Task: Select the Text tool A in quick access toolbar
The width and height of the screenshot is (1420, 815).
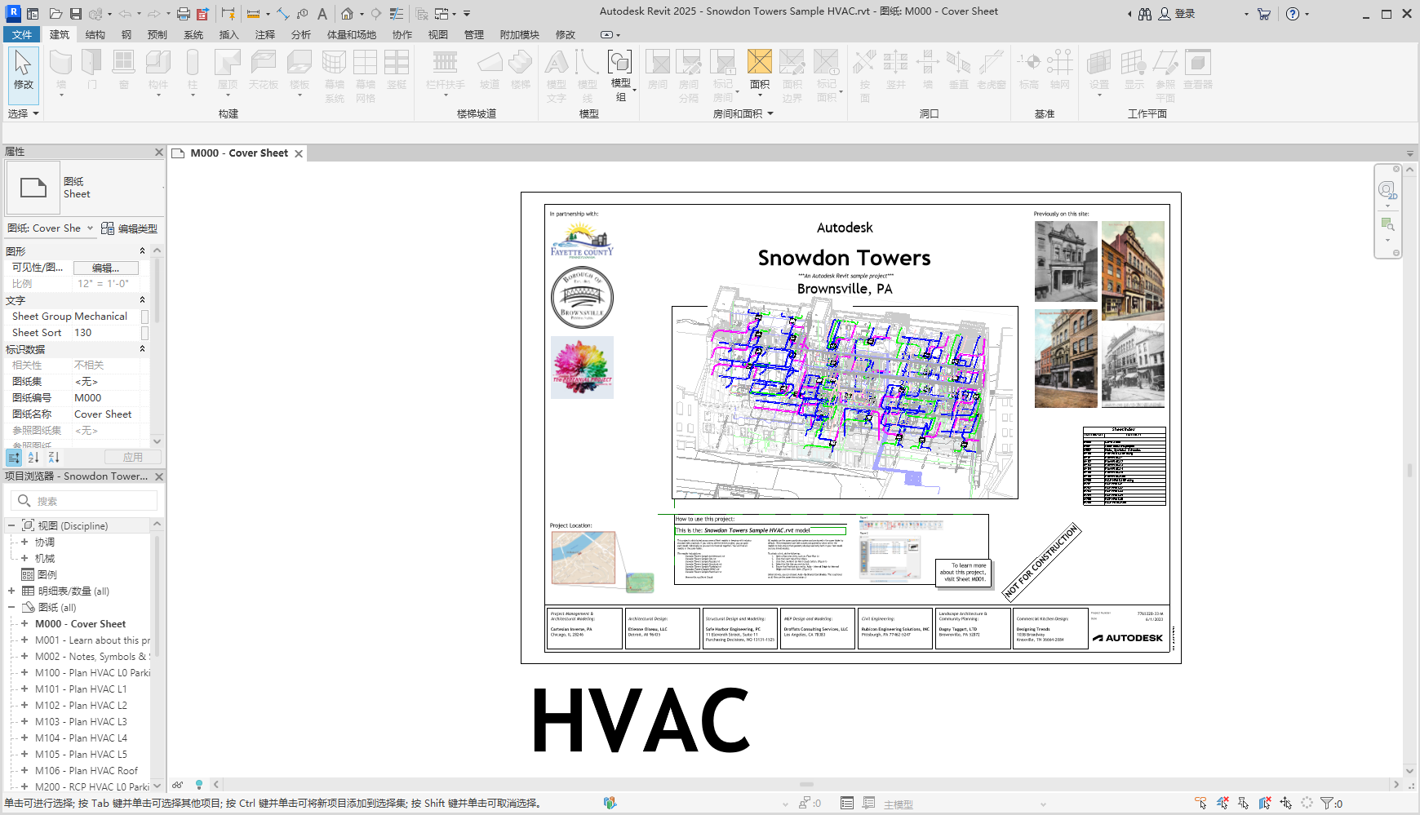Action: coord(322,14)
